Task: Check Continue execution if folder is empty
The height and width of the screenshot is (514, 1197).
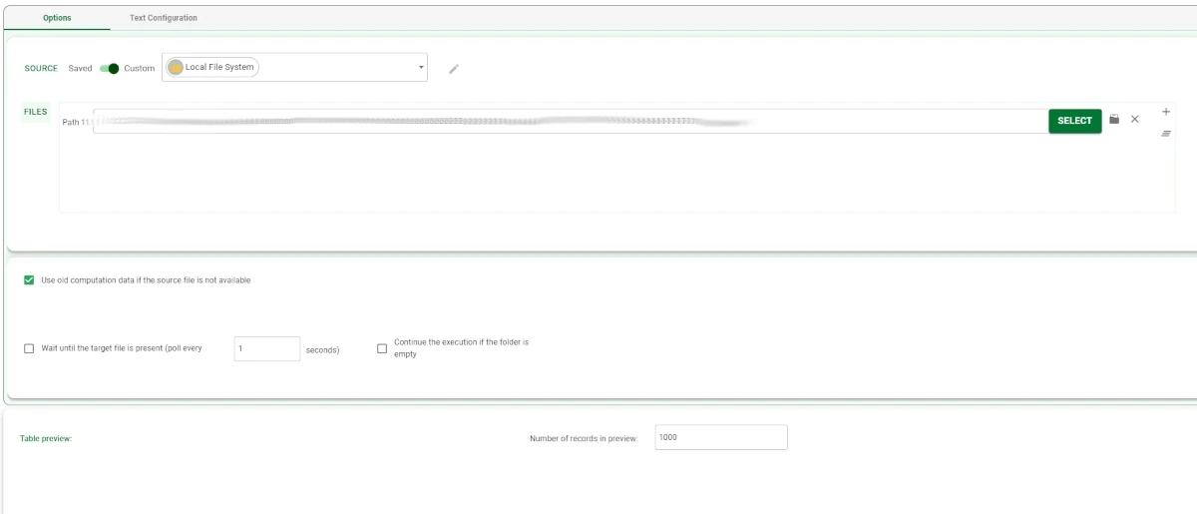Action: 382,348
